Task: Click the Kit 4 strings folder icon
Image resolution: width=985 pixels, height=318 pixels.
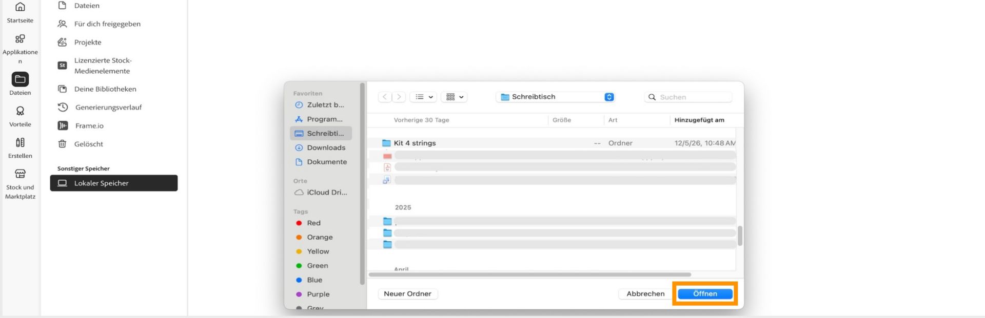Action: [x=386, y=143]
